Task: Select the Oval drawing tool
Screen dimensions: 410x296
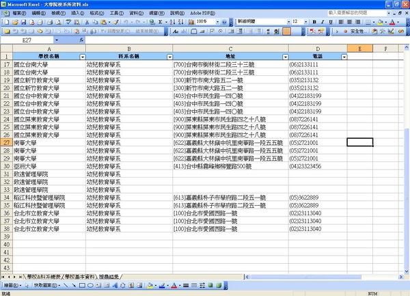Action: point(90,285)
